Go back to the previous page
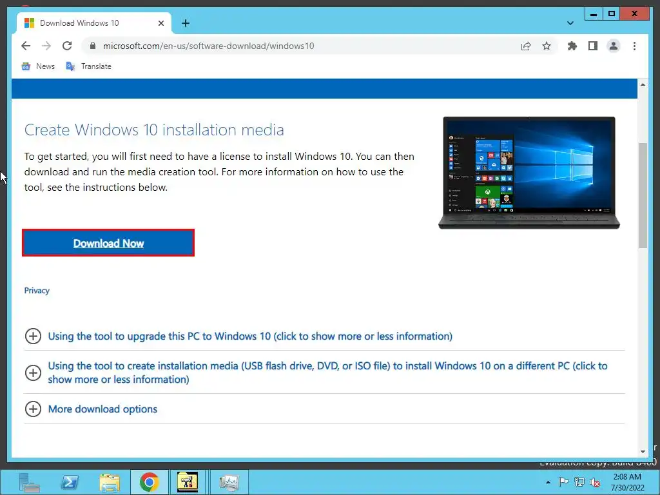Viewport: 660px width, 495px height. click(x=26, y=46)
